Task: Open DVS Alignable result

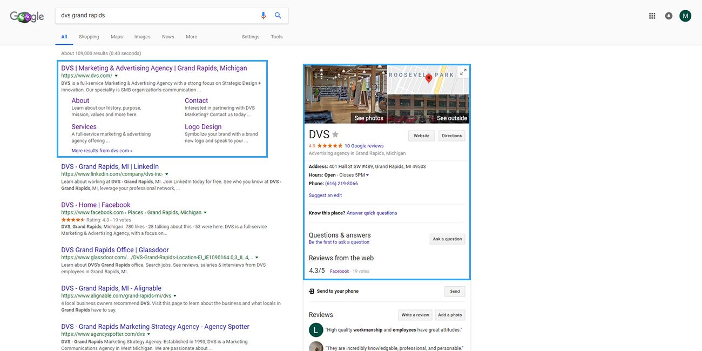Action: [x=111, y=288]
